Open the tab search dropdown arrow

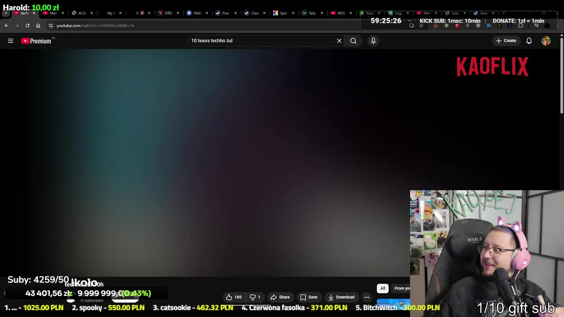(x=6, y=13)
